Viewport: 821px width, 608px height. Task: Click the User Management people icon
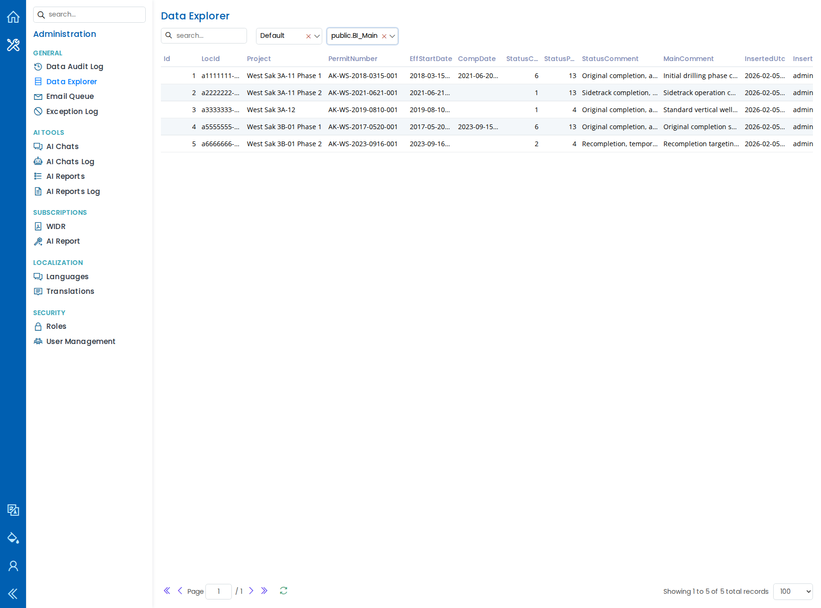click(x=38, y=341)
